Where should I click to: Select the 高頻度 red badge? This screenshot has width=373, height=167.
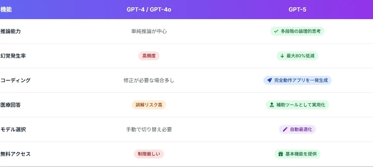click(149, 56)
